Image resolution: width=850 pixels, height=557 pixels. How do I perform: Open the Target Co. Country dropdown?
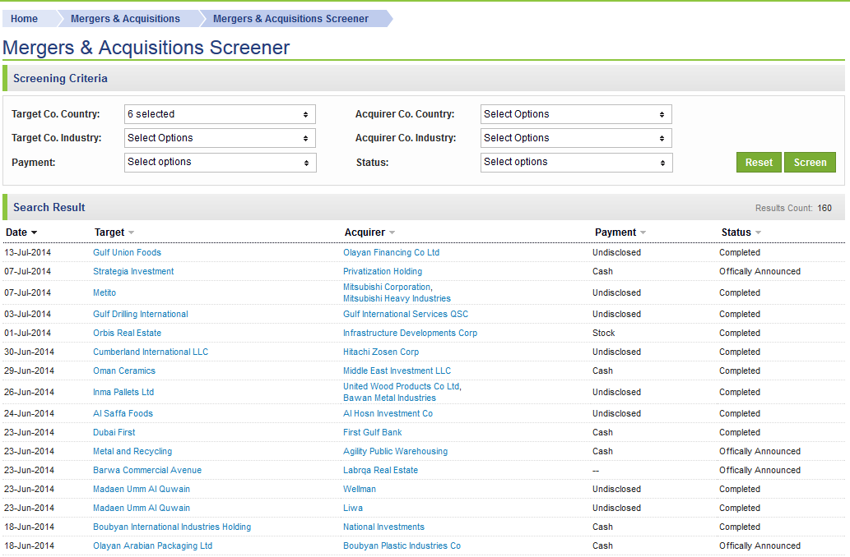[220, 114]
